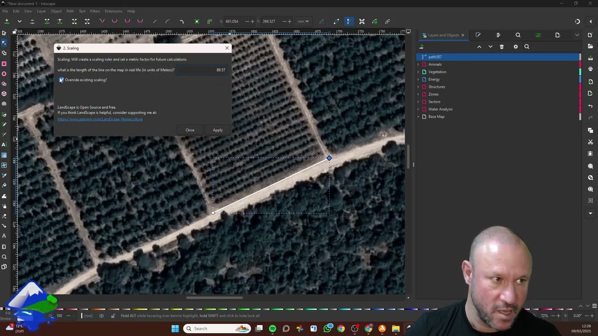Click the Windows Start button
The image size is (598, 336).
point(175,329)
